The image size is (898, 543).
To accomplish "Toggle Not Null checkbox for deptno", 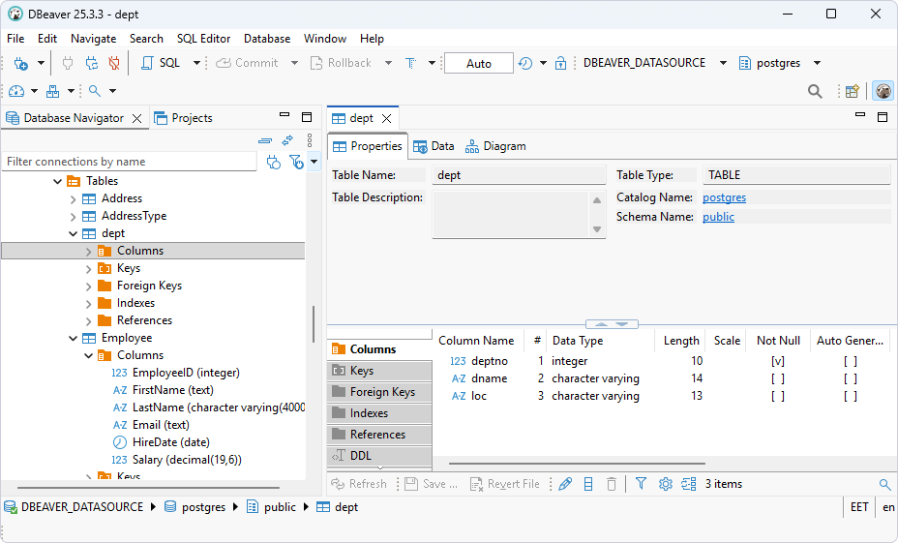I will (x=778, y=361).
